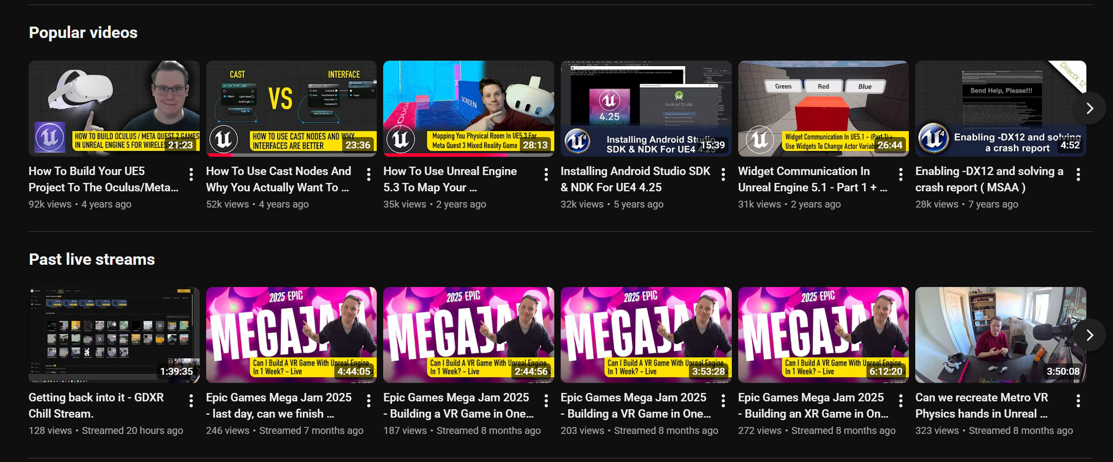Open more actions for Unreal Engine 5.3 mapping video
This screenshot has height=462, width=1113.
pyautogui.click(x=546, y=174)
